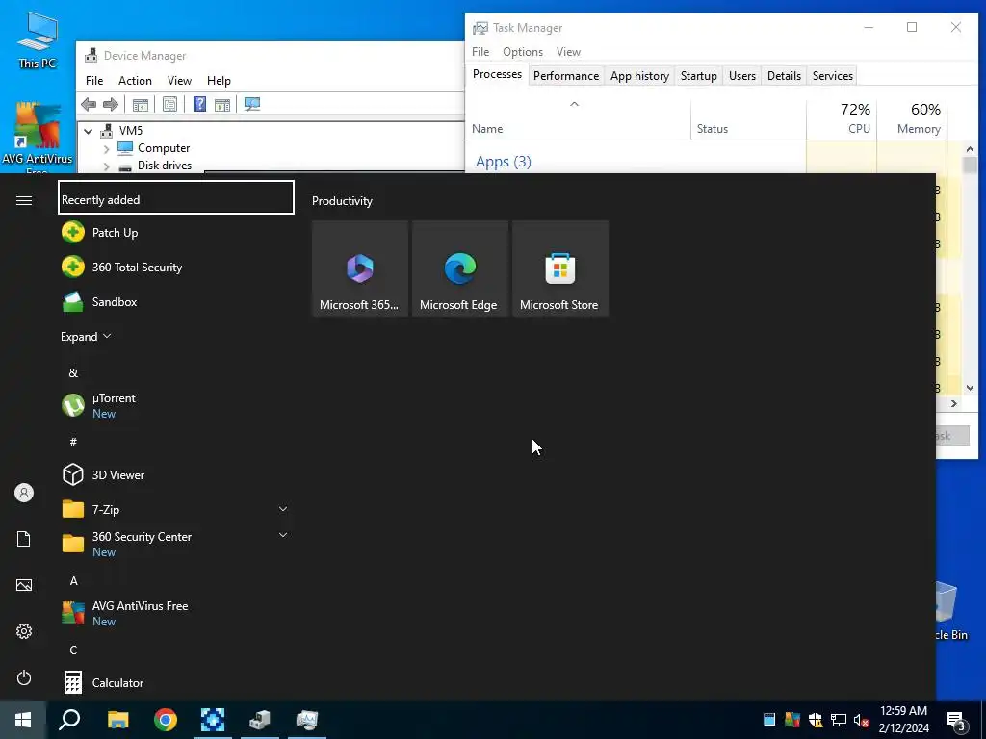
Task: Open Settings gear in Start sidebar
Action: click(x=24, y=631)
